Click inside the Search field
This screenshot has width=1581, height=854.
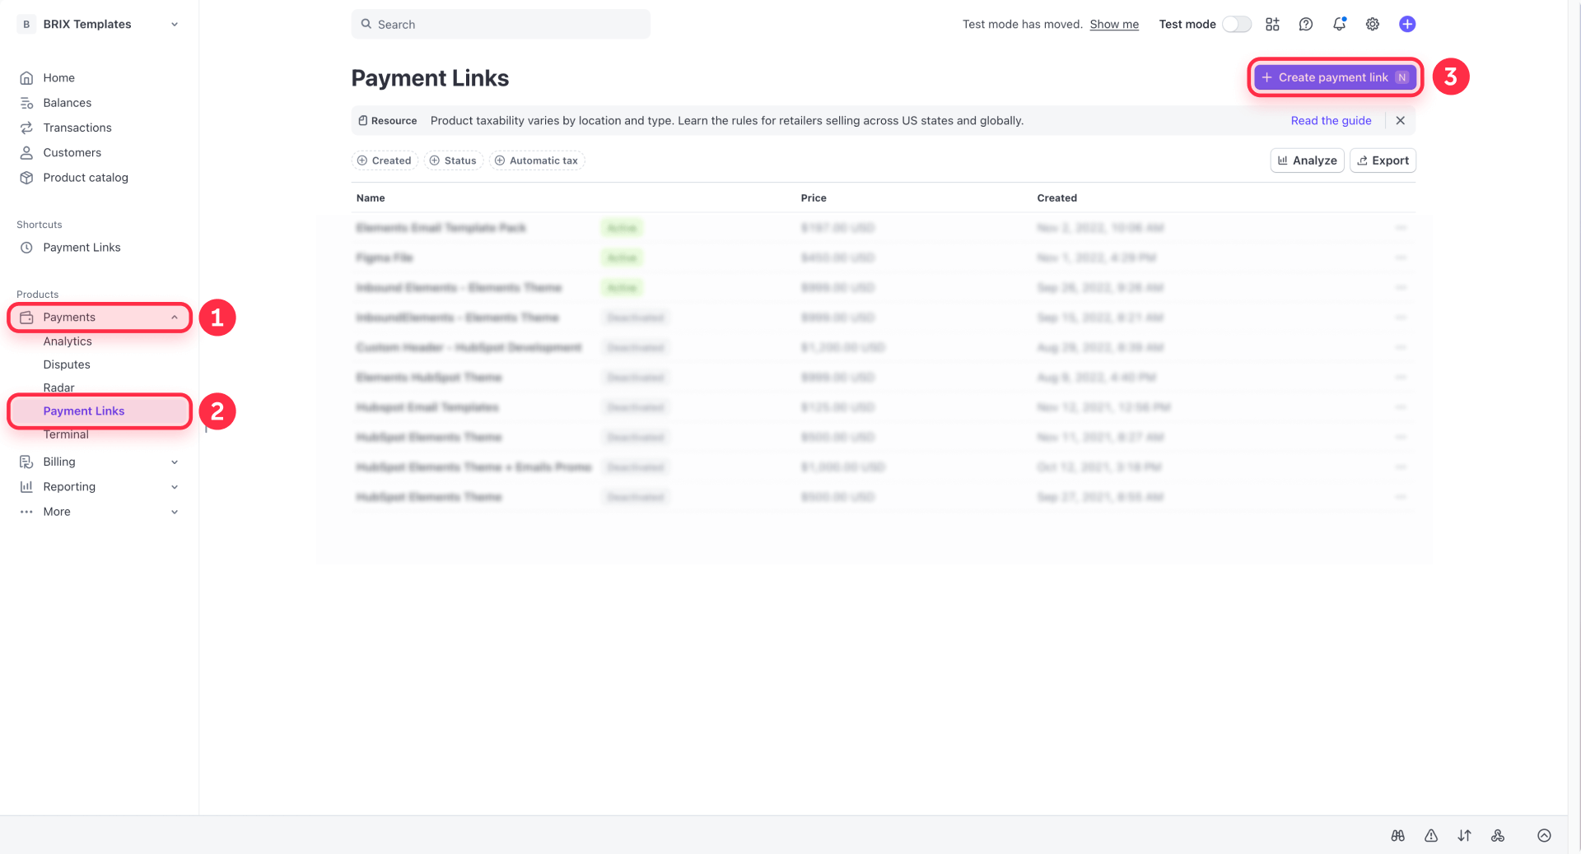click(x=500, y=24)
